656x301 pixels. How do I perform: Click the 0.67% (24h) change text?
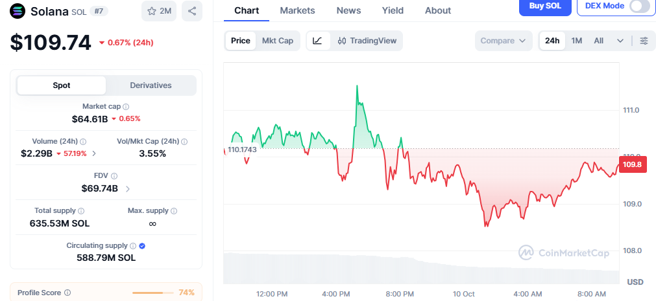click(130, 43)
